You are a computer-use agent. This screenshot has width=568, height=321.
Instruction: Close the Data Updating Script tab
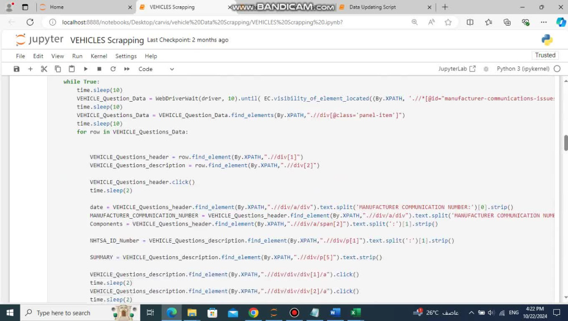429,7
